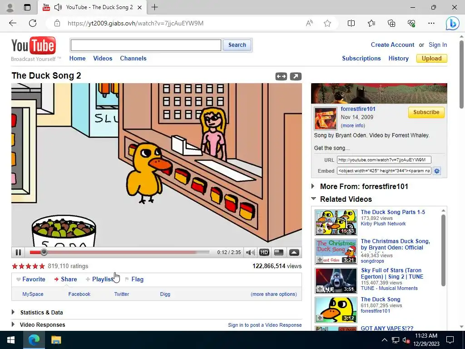The height and width of the screenshot is (349, 465).
Task: Open more share options link
Action: (274, 294)
